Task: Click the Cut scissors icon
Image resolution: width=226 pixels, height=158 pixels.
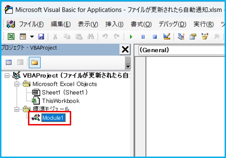Action: pos(55,37)
